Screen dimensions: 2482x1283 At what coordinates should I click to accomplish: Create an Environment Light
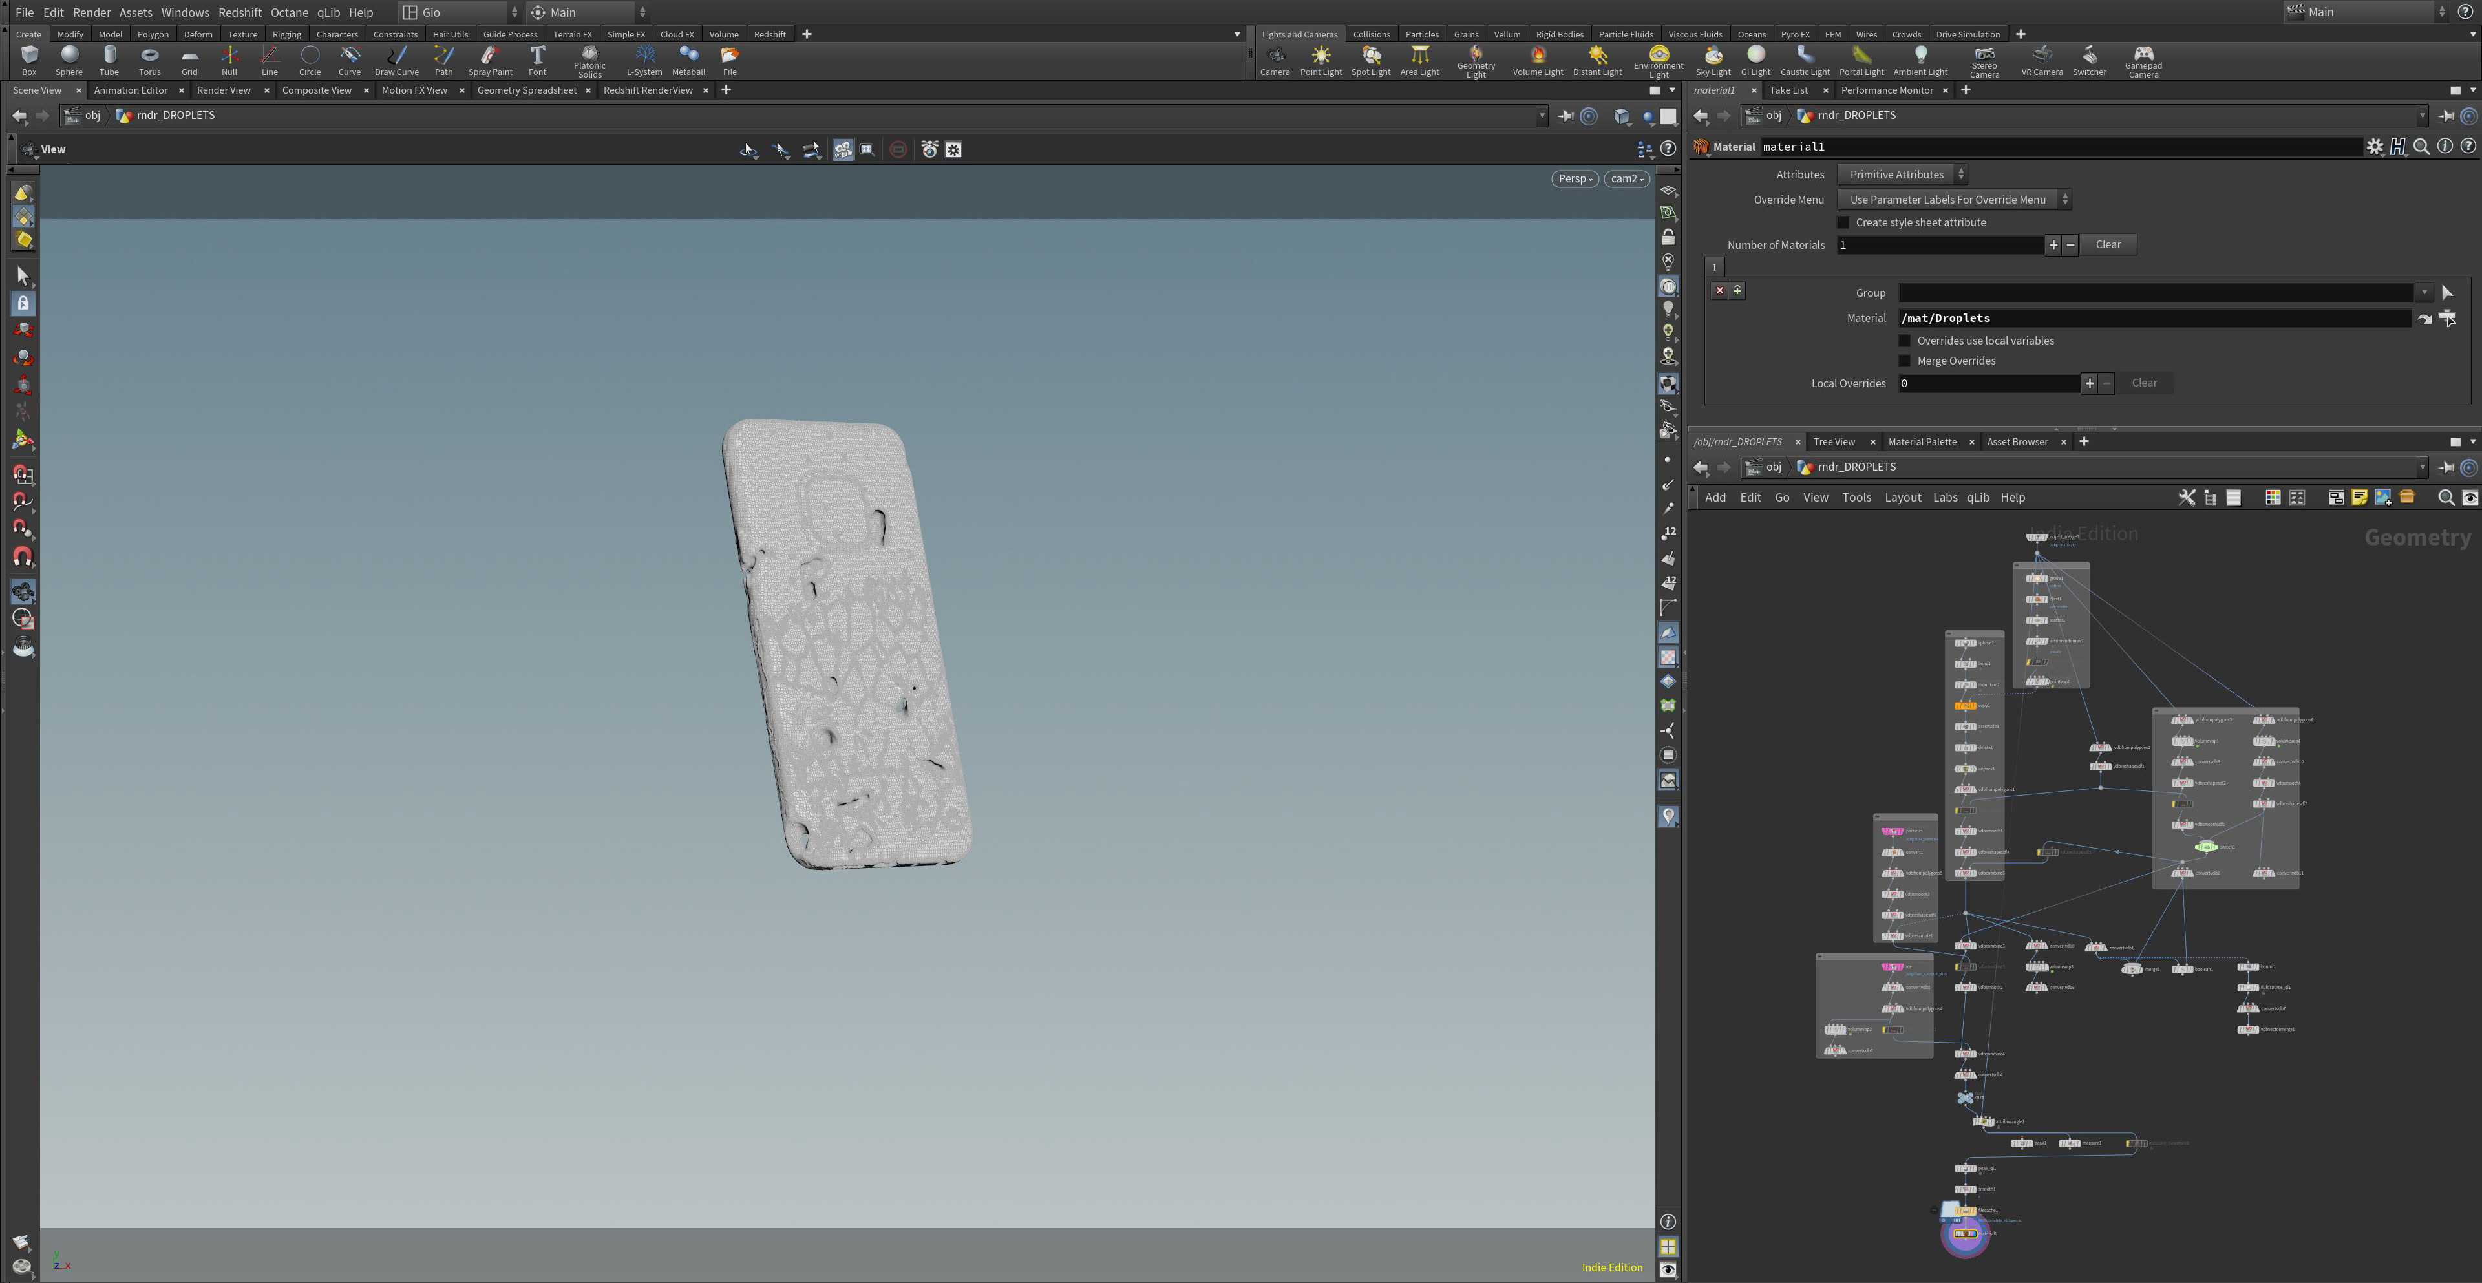coord(1657,59)
